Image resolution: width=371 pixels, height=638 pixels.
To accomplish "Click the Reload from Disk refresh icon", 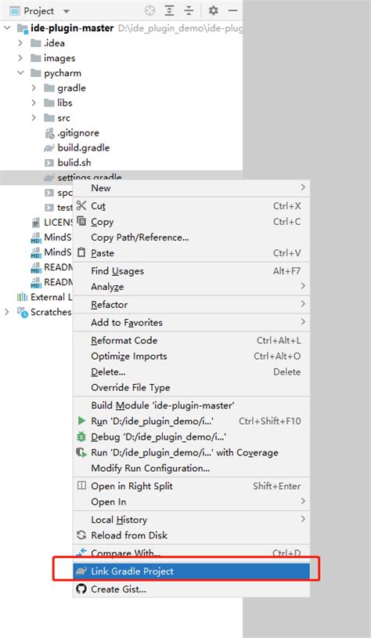I will tap(81, 535).
